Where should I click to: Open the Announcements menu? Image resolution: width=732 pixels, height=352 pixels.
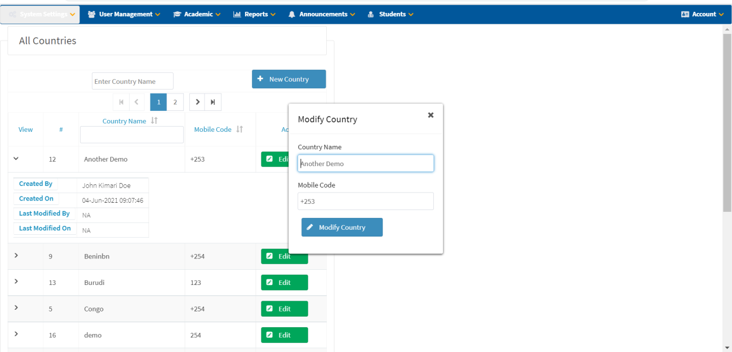(322, 14)
